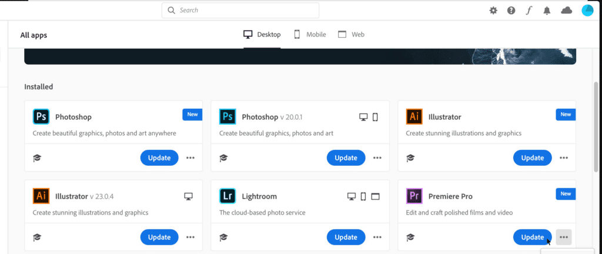Click the "v 20.0.1" version text
602x254 pixels.
pyautogui.click(x=291, y=117)
